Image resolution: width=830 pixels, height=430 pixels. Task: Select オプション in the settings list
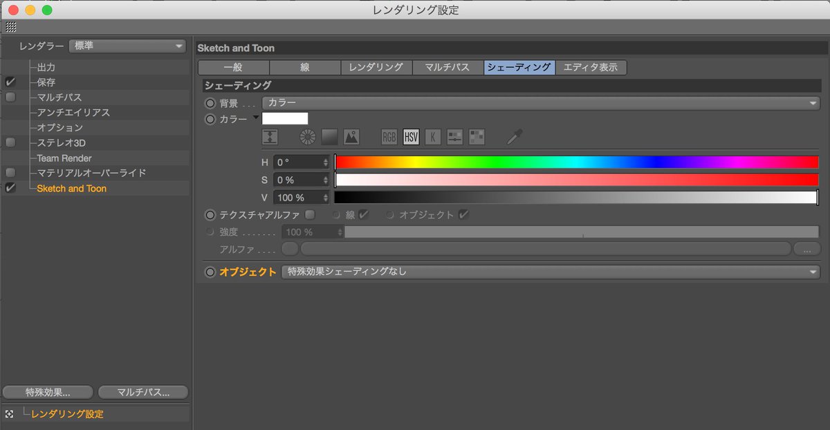click(59, 127)
